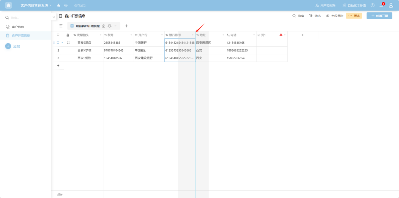Toggle the select-all checkbox in table header
Image resolution: width=399 pixels, height=198 pixels.
pyautogui.click(x=58, y=35)
